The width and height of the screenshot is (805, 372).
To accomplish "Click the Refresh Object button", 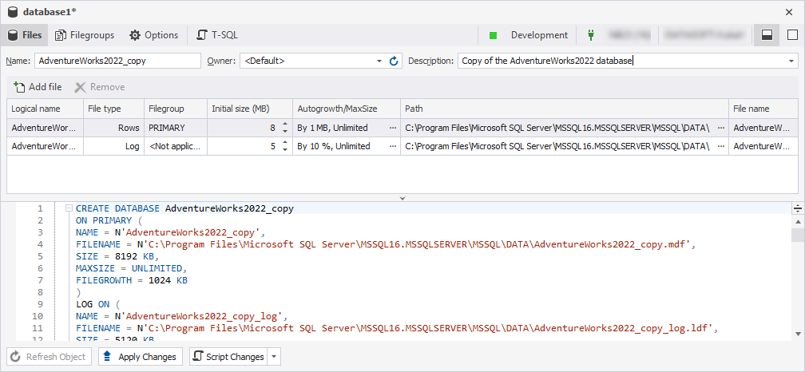I will click(x=50, y=357).
